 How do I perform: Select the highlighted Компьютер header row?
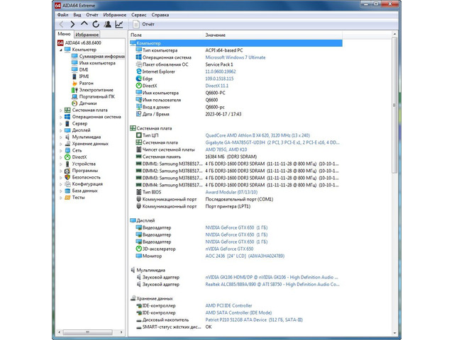click(236, 43)
